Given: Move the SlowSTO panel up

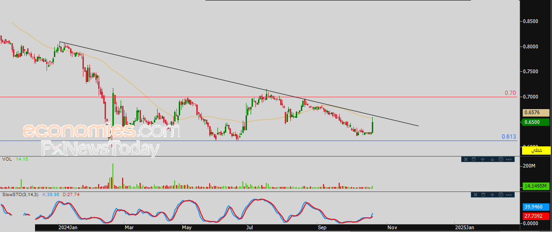Looking at the screenshot, I should click(x=493, y=195).
